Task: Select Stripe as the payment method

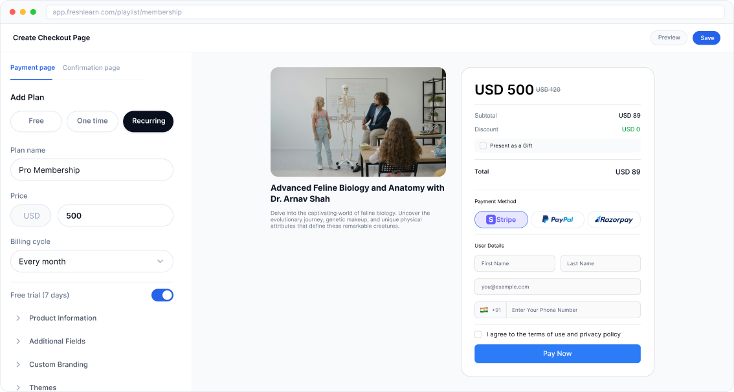Action: (x=501, y=219)
